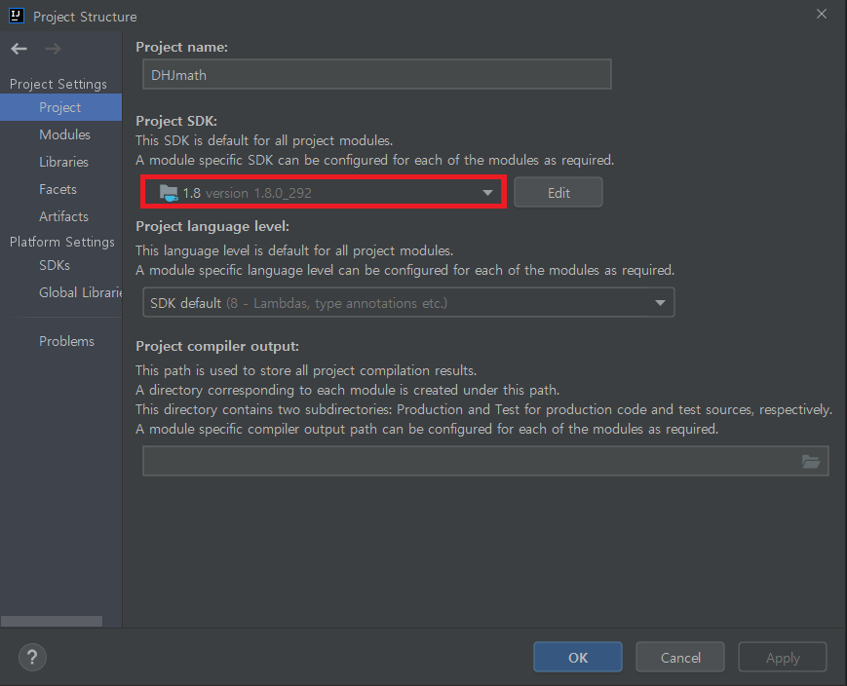Viewport: 847px width, 686px height.
Task: Click the Edit button next to SDK
Action: 558,193
